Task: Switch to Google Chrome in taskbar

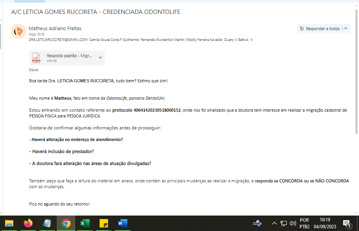Action: [66, 223]
